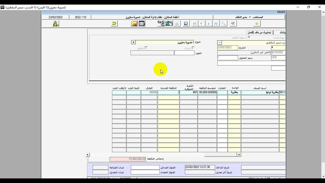Click first-row كمية الجرد cell

pos(134,93)
